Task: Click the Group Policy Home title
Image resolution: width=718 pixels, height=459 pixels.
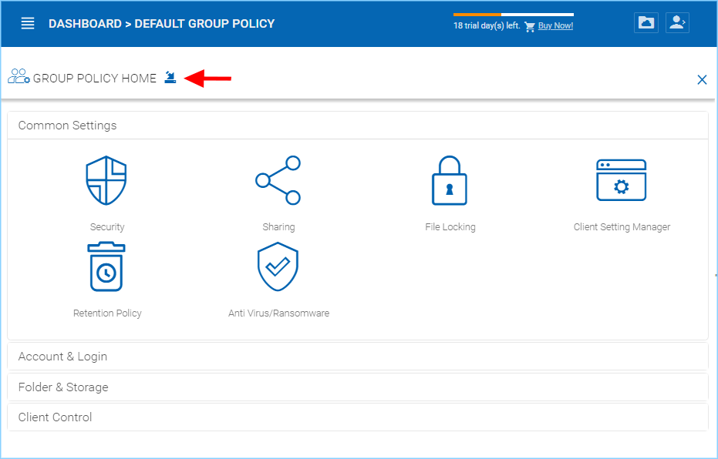Action: 95,79
